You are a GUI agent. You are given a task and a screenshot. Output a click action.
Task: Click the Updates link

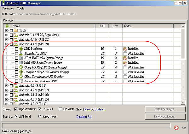click(100, 109)
